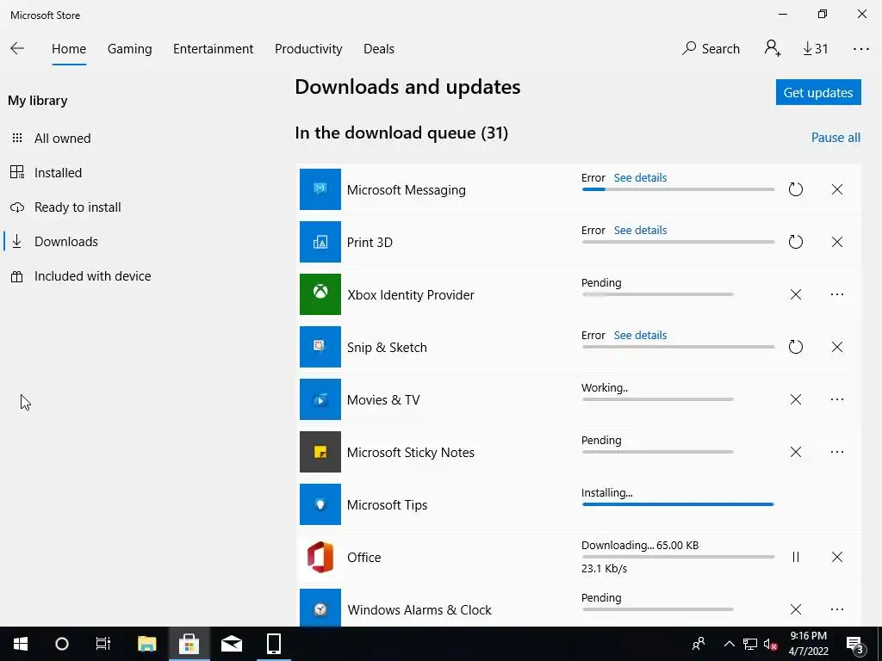Screen dimensions: 882x661
Task: Open the Microsoft Messaging app tile
Action: [320, 189]
